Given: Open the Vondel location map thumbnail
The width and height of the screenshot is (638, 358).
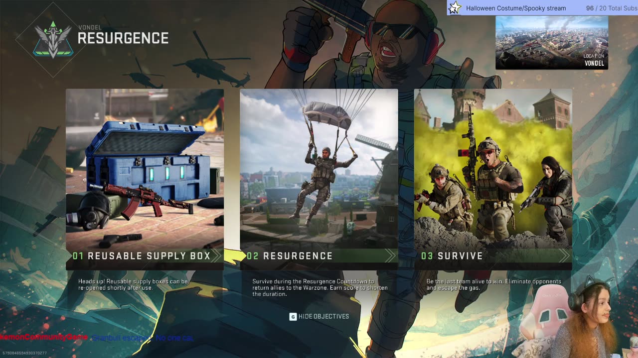Looking at the screenshot, I should (552, 42).
